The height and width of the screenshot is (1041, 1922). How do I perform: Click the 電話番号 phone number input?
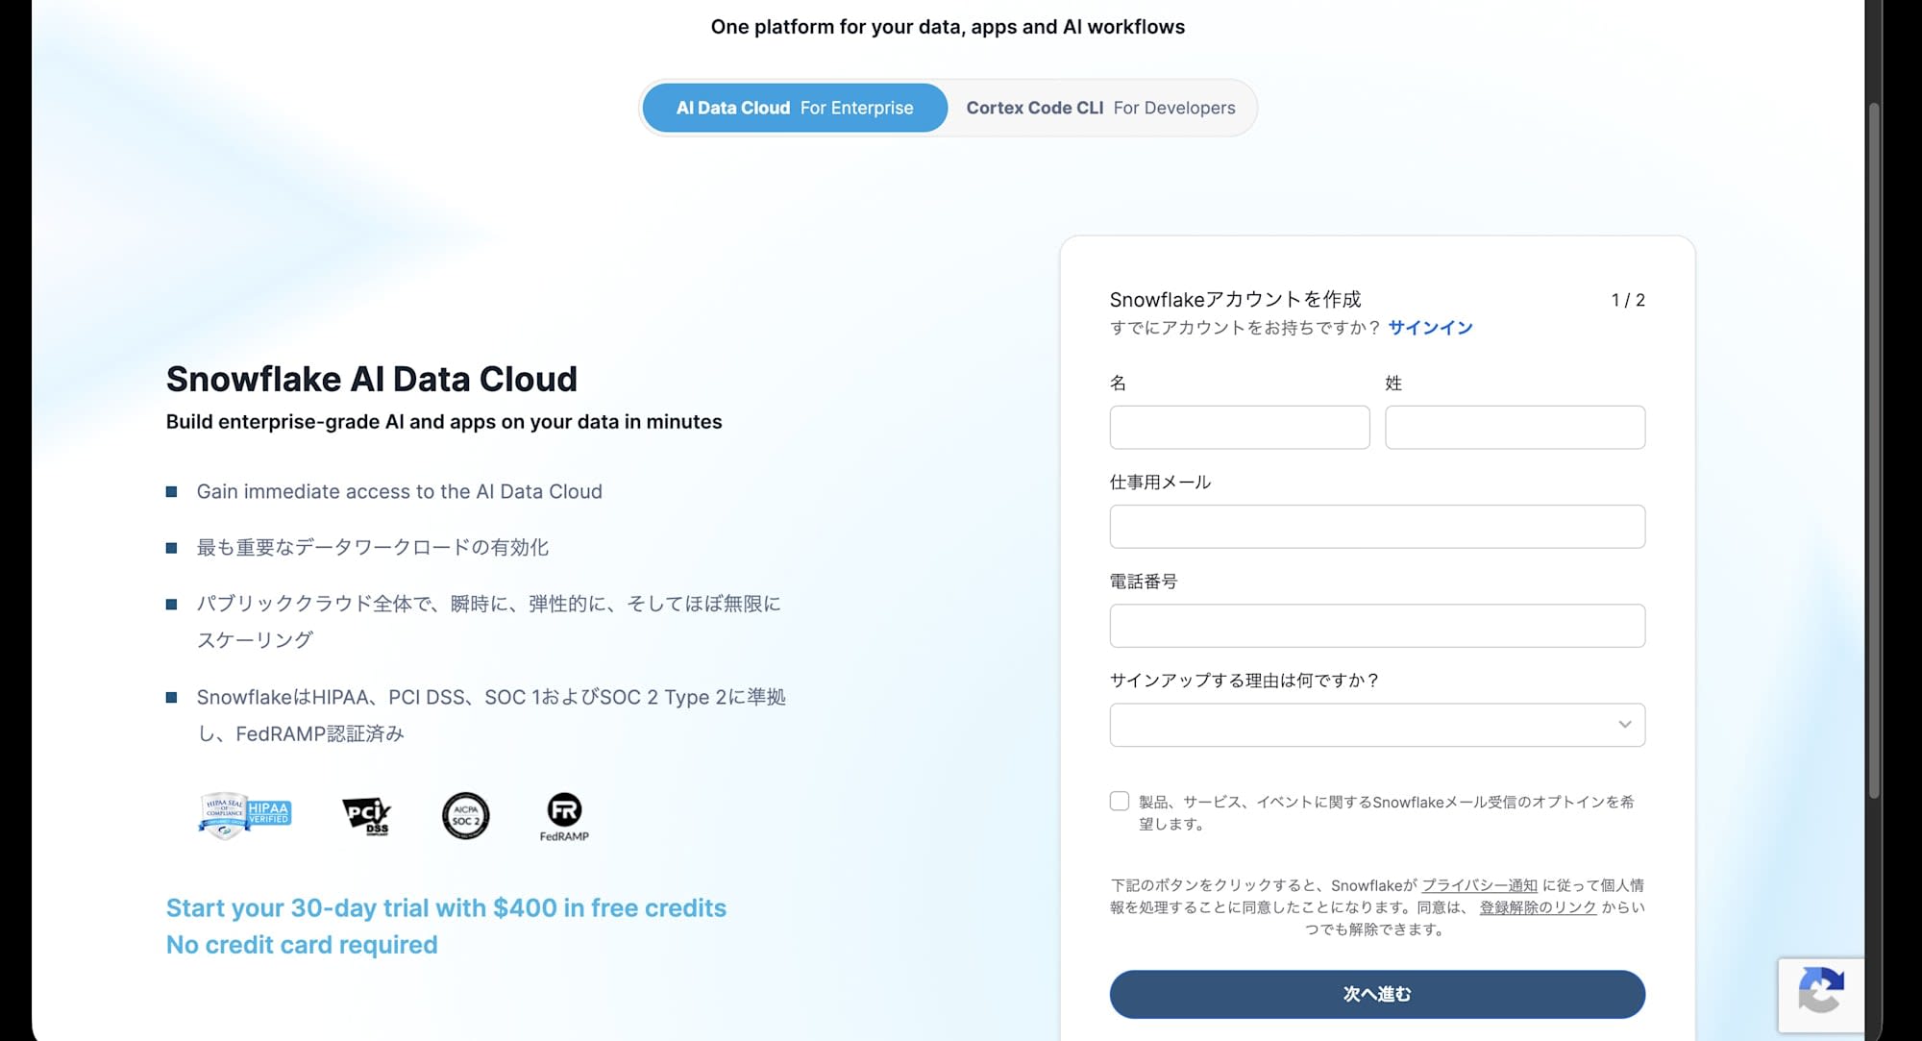1377,626
